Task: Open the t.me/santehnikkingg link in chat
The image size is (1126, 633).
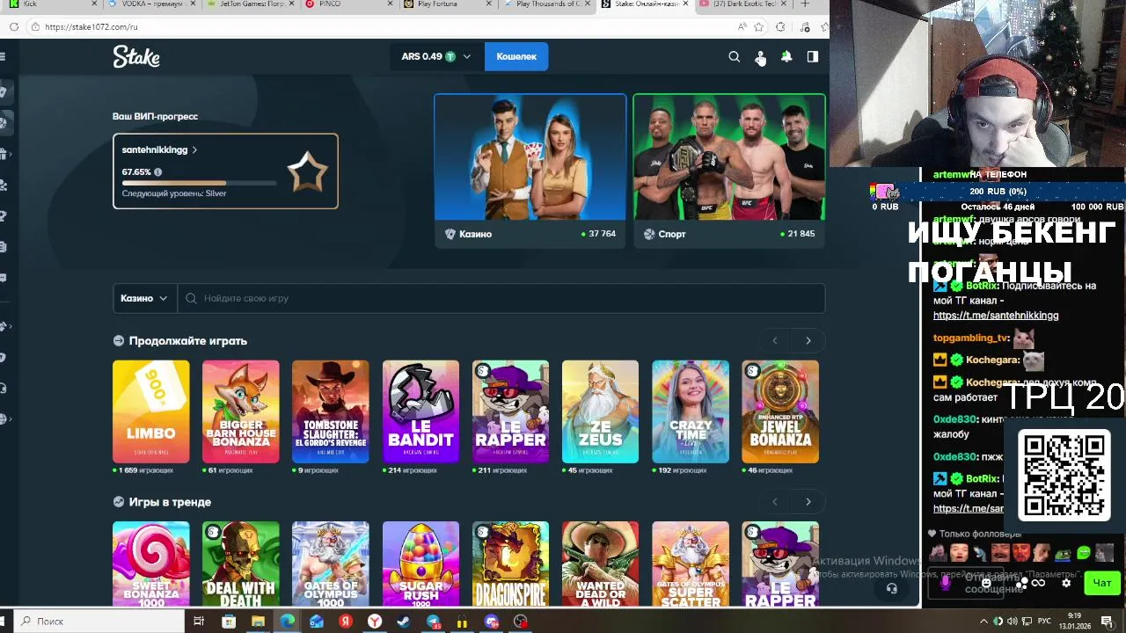Action: (996, 316)
